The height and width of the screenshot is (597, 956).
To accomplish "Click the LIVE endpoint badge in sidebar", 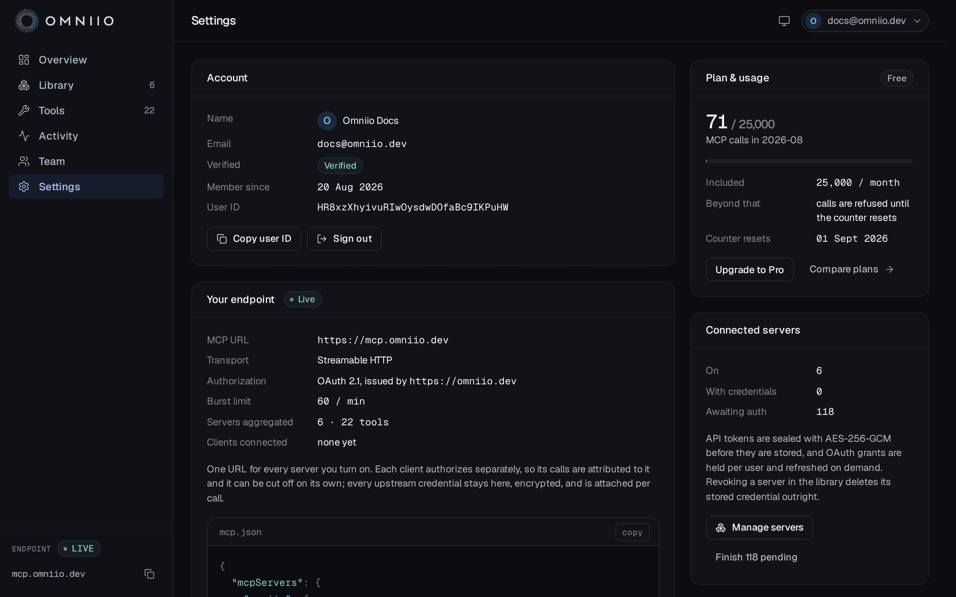I will coord(79,548).
